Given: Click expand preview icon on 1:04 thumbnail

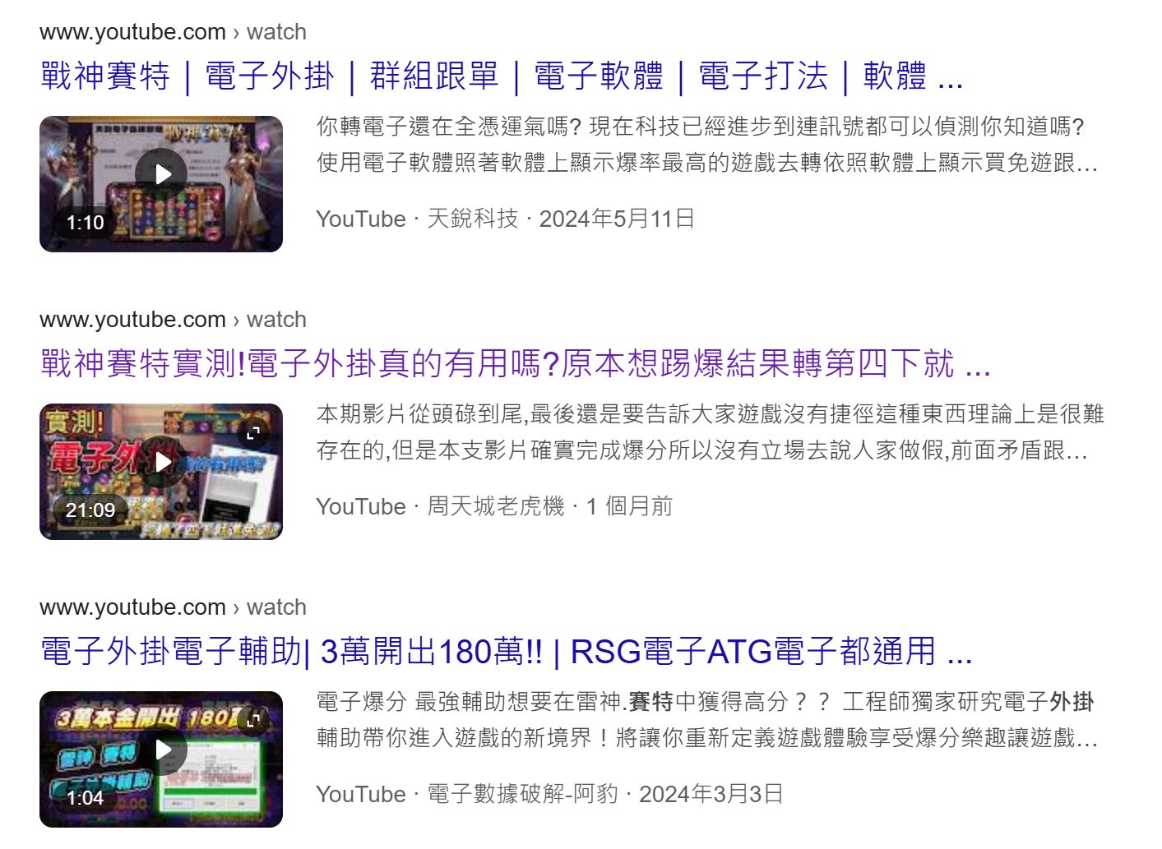Looking at the screenshot, I should [x=253, y=720].
